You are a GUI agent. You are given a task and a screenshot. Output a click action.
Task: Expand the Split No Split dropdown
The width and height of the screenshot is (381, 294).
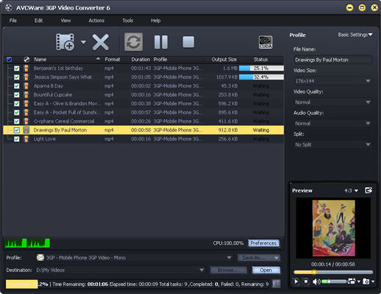pyautogui.click(x=332, y=145)
